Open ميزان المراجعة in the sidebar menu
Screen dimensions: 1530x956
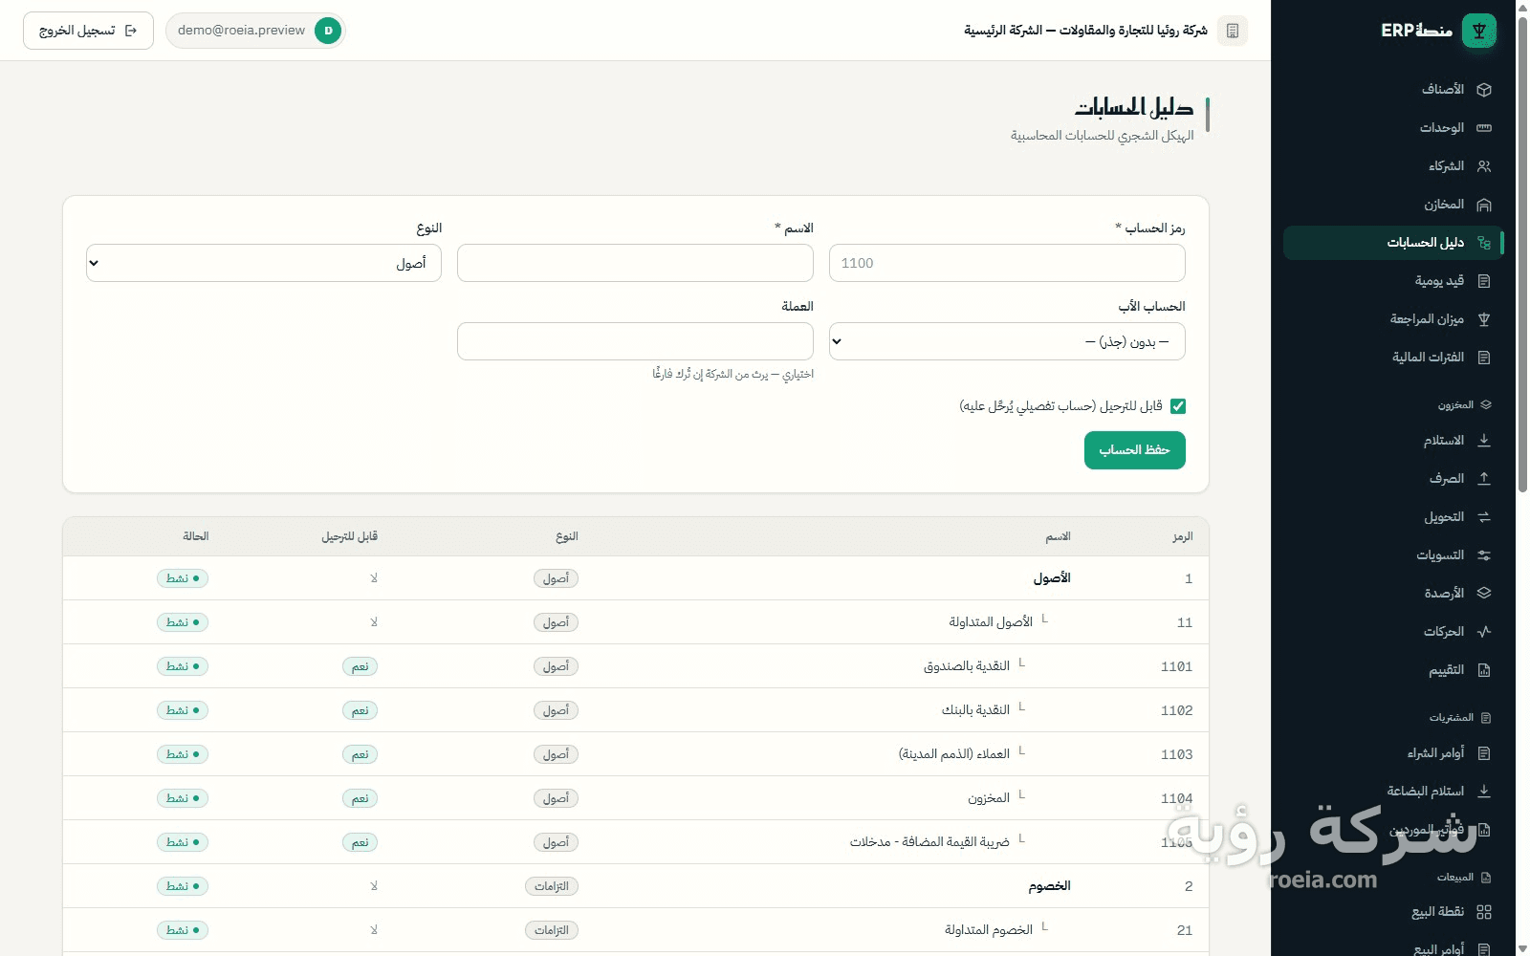point(1393,319)
